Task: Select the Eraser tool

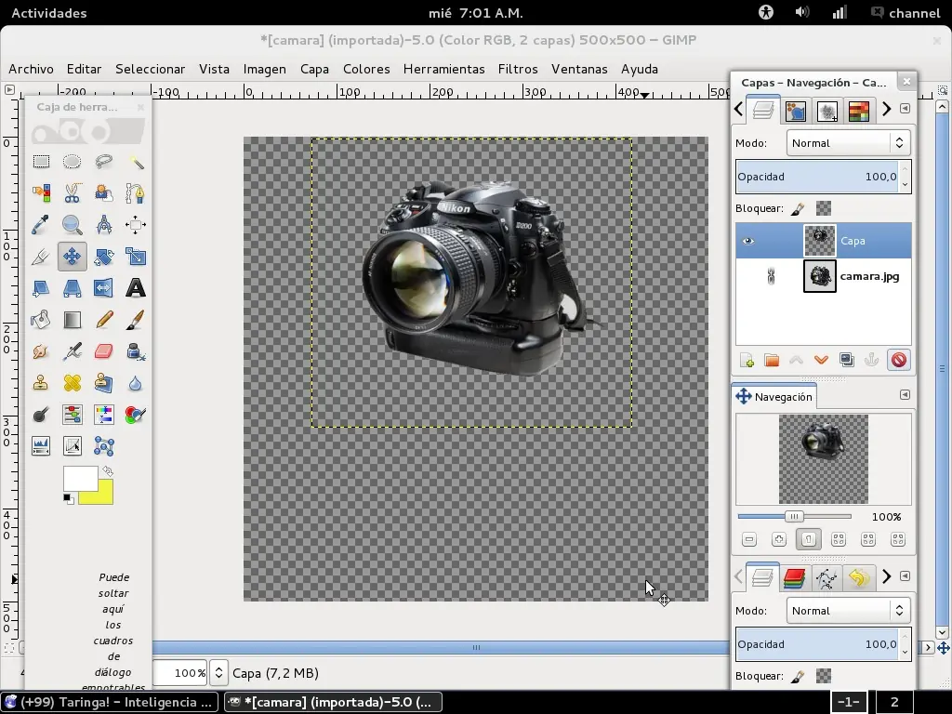Action: [x=104, y=350]
